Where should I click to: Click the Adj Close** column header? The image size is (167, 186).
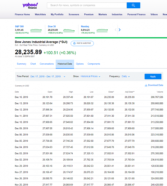click(x=130, y=92)
